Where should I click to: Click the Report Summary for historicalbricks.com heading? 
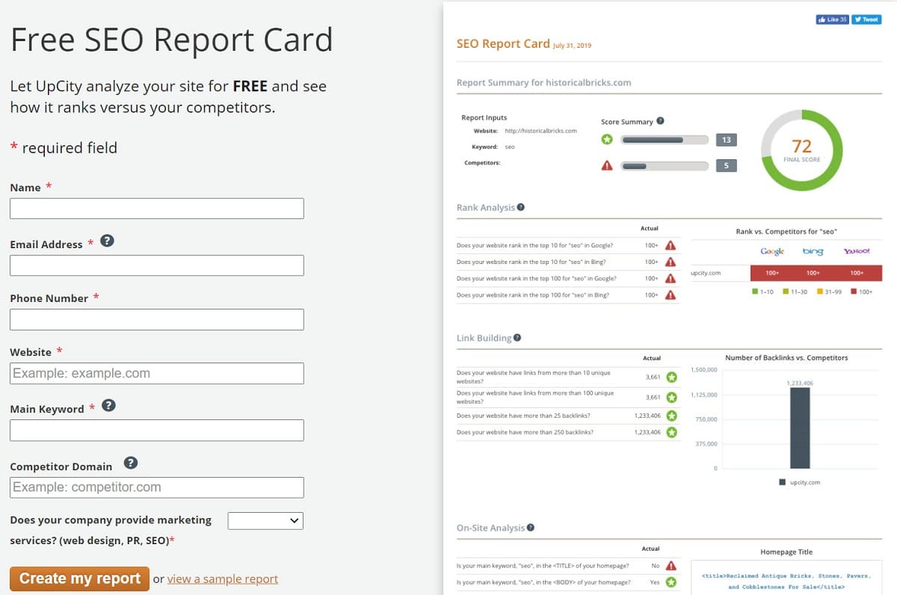point(544,82)
